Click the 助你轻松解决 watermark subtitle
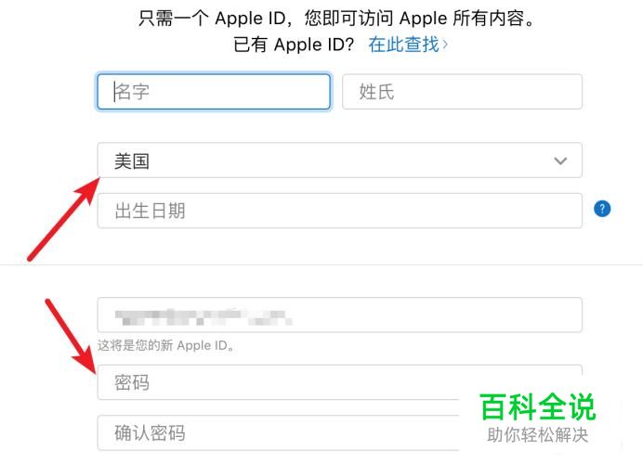The image size is (643, 476). [x=538, y=435]
